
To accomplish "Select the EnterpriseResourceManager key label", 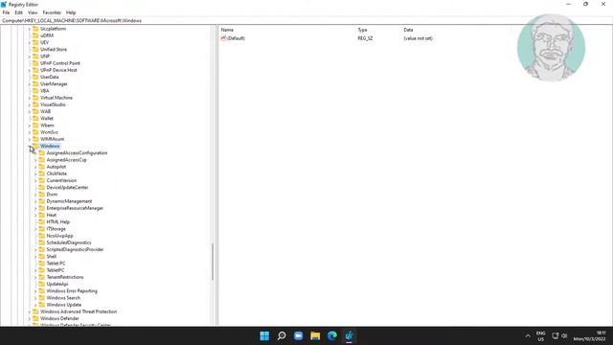I will (75, 208).
